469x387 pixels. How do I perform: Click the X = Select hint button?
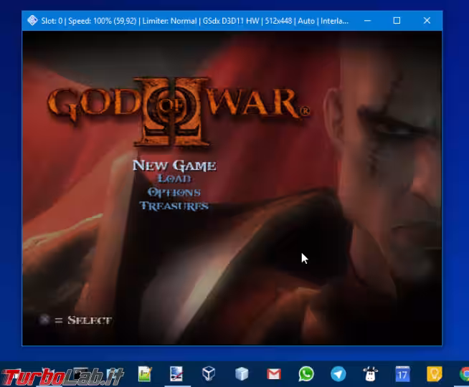[x=76, y=320]
